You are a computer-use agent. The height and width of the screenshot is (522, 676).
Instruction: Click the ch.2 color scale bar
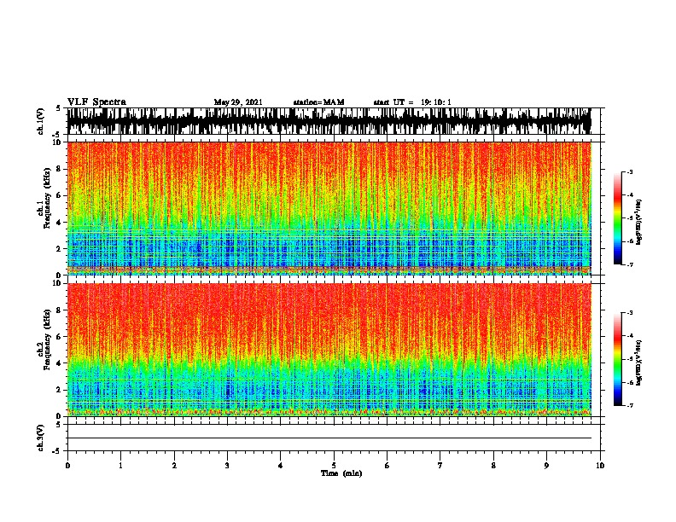point(618,359)
